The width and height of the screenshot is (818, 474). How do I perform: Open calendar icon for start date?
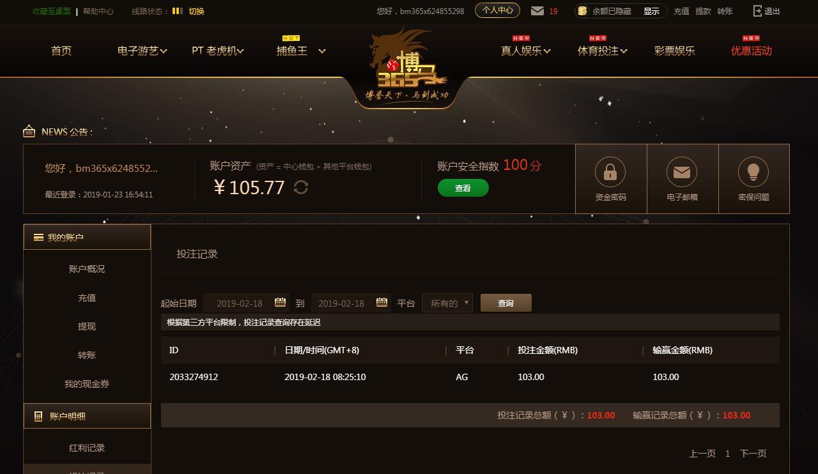pyautogui.click(x=280, y=302)
